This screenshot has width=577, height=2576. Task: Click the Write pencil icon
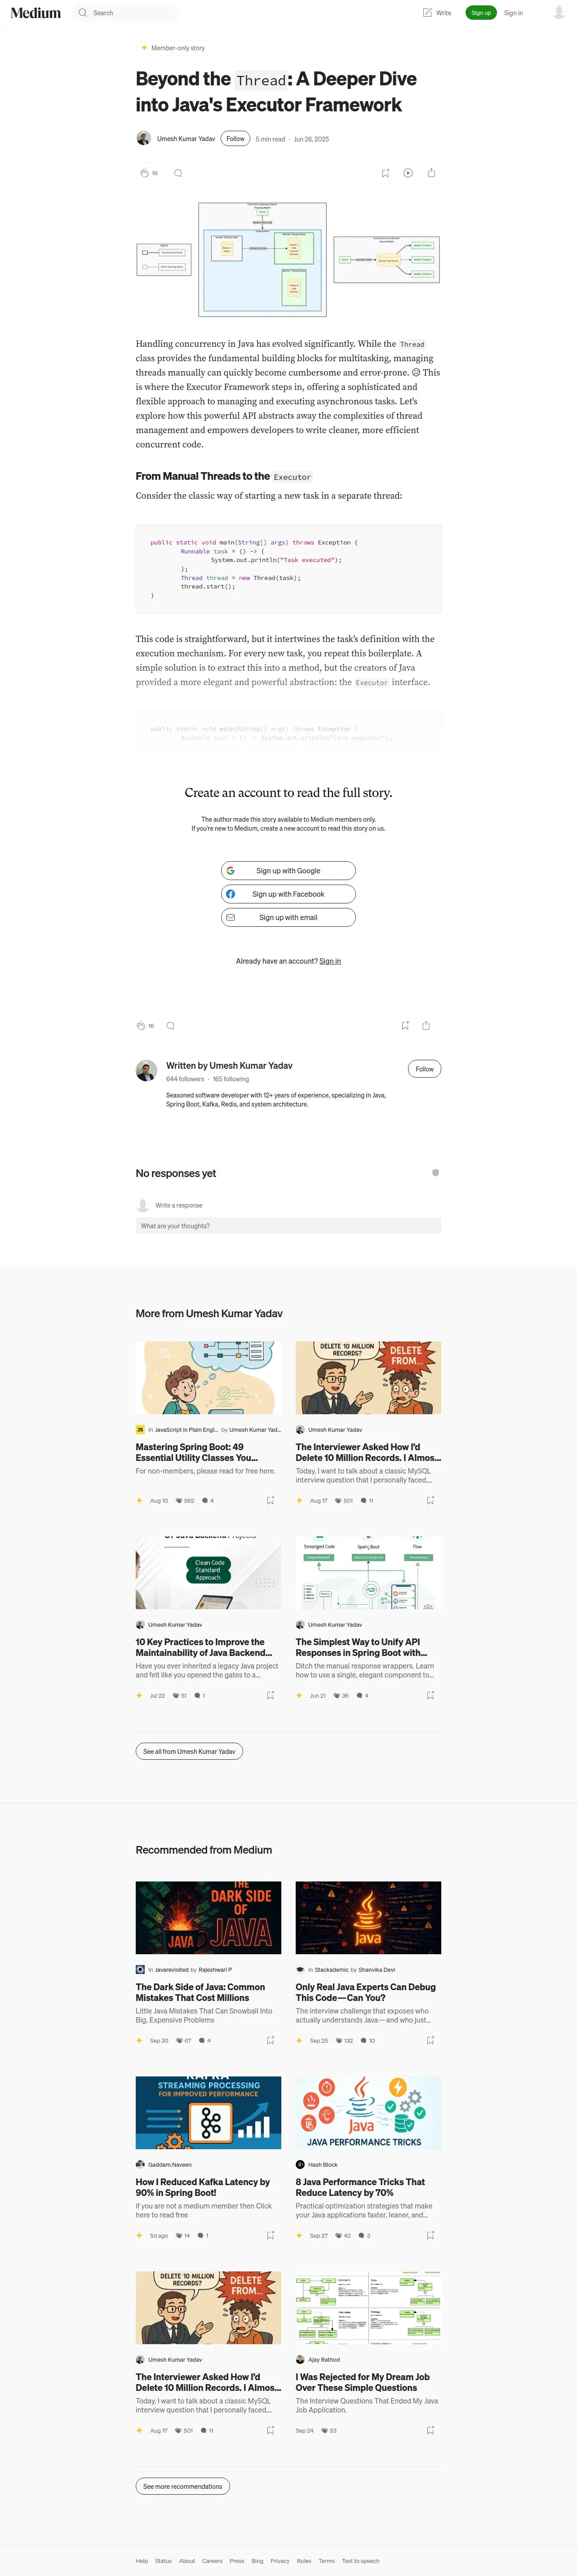pyautogui.click(x=428, y=13)
